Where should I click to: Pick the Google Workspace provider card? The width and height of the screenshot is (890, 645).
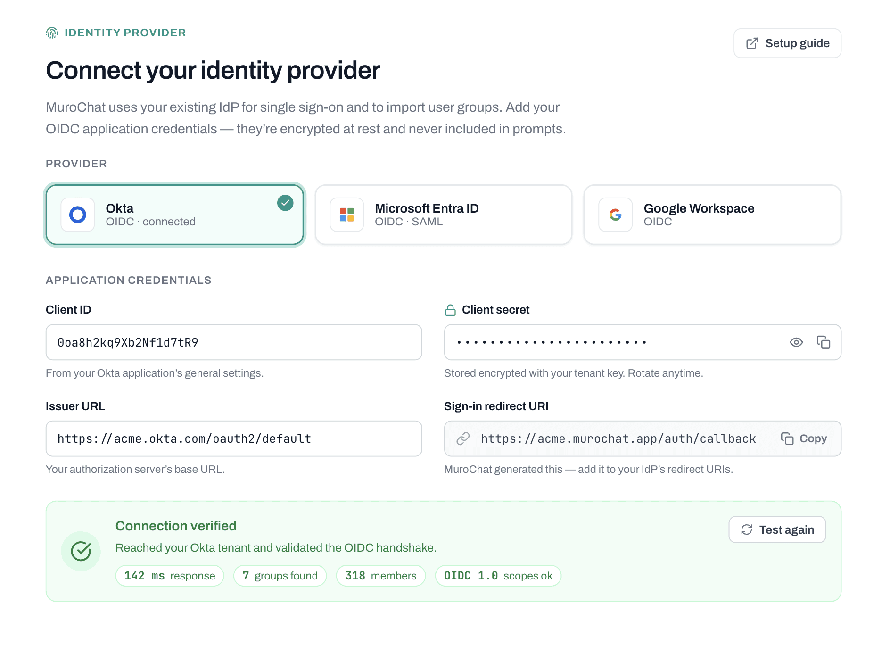tap(712, 215)
